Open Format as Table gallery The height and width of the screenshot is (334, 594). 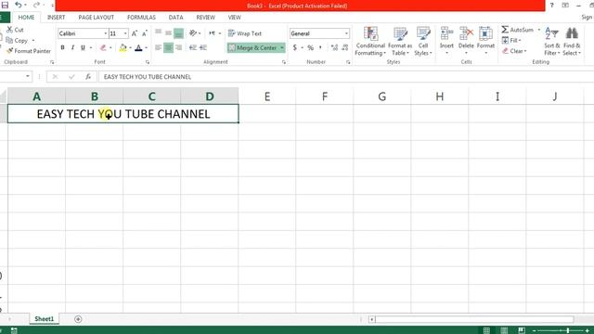point(400,41)
